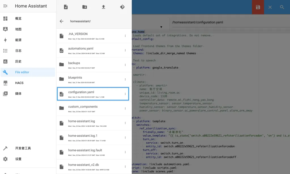Create a new file in file browser
This screenshot has height=174, width=290.
tap(66, 7)
